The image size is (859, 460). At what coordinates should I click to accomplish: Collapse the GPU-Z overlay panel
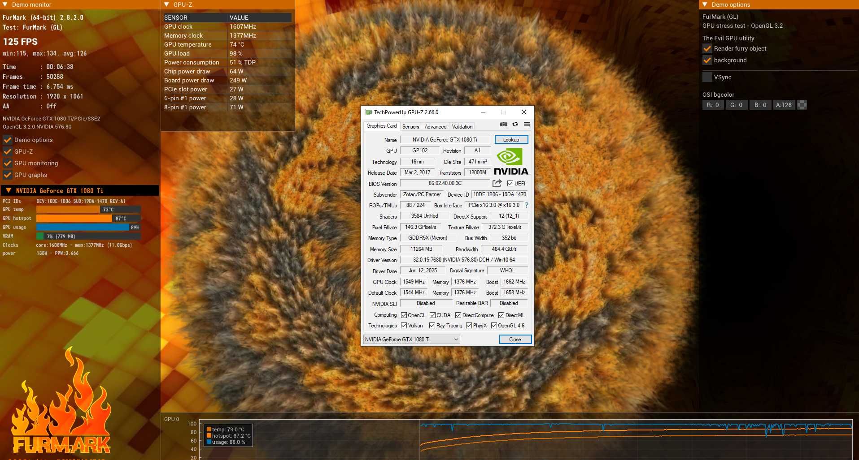[x=166, y=4]
